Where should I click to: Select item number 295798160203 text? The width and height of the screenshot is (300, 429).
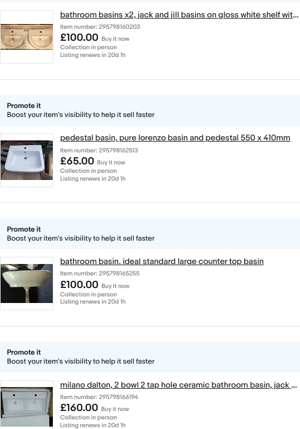100,27
